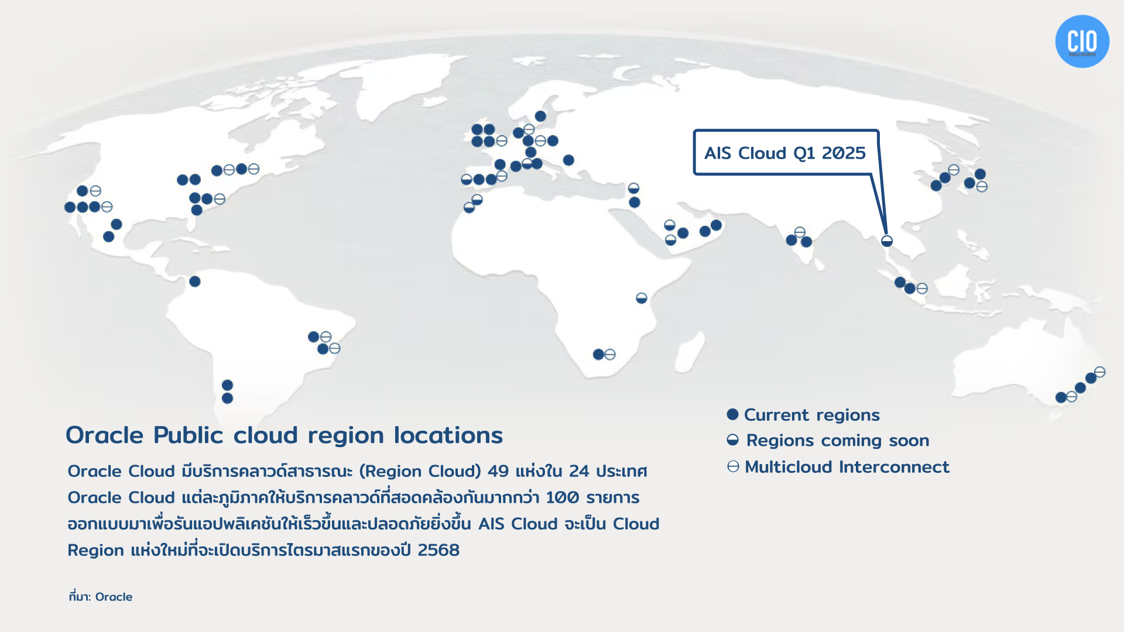Viewport: 1124px width, 632px height.
Task: Click the Current regions legend dot
Action: coord(732,414)
